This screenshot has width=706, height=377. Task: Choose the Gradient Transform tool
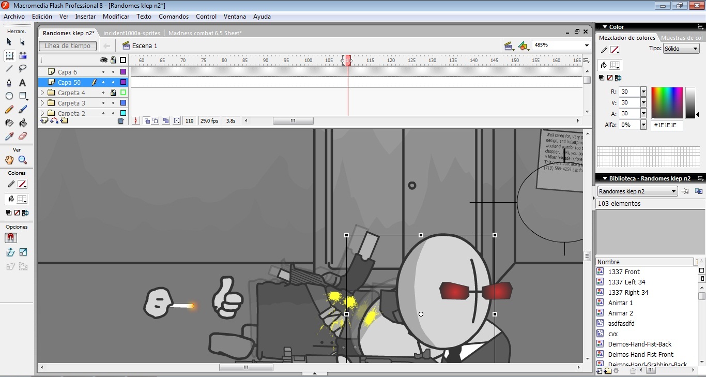pyautogui.click(x=23, y=55)
